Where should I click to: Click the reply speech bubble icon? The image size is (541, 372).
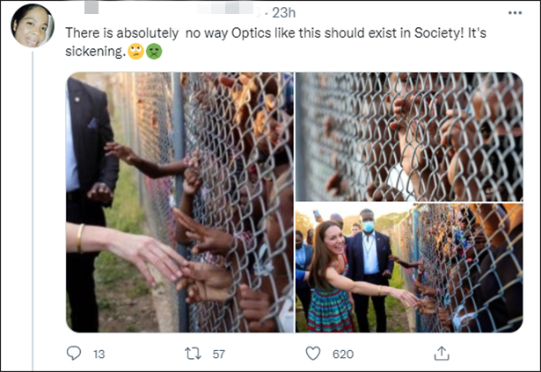point(75,354)
